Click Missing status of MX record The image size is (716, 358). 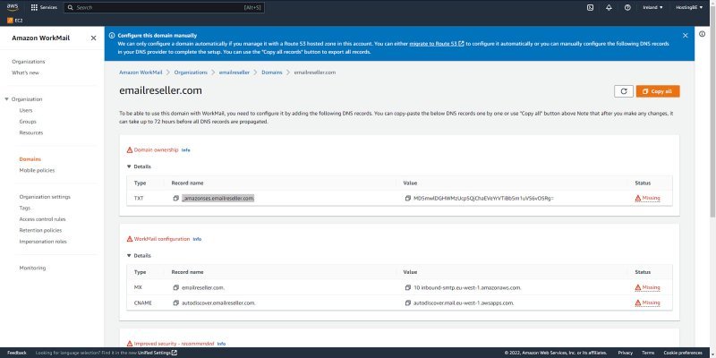point(647,287)
